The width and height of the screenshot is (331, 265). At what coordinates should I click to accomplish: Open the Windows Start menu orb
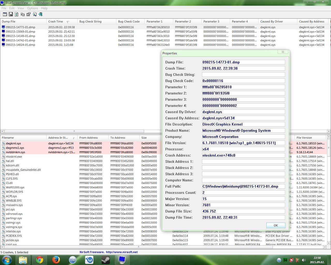point(7,260)
